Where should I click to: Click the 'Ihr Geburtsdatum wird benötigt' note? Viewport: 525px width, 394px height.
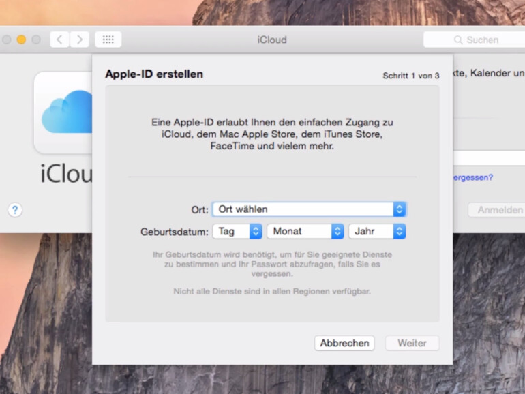pos(272,264)
